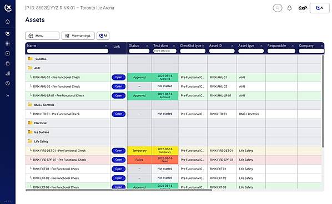Open link for RINK-FIRE-DET-01 row
The width and height of the screenshot is (332, 204).
click(x=119, y=151)
